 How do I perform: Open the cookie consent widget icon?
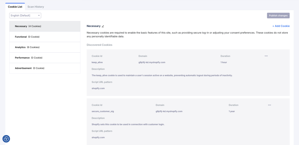click(6, 139)
